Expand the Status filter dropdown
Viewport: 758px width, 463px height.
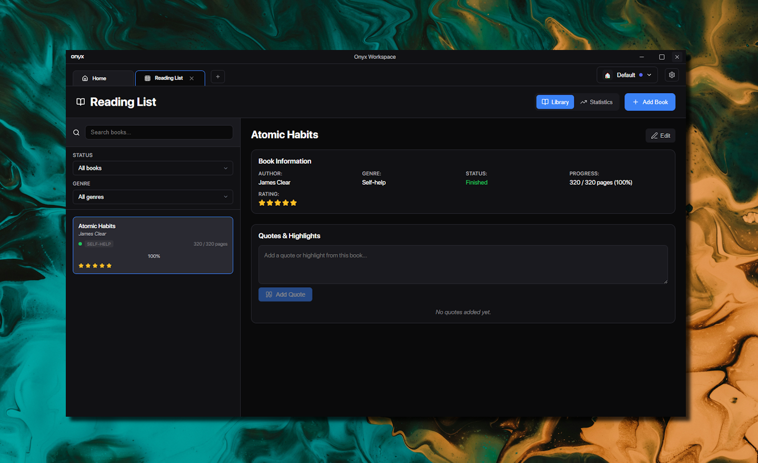point(153,168)
